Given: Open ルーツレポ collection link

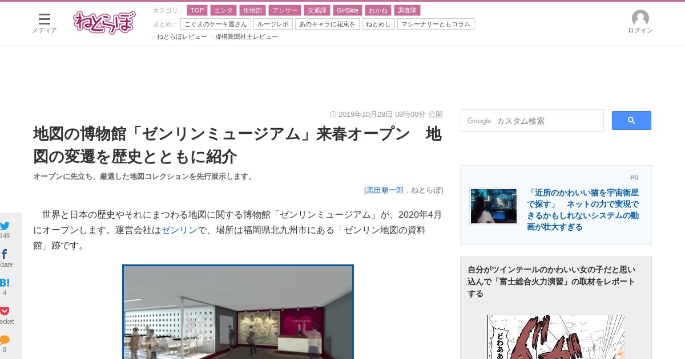Looking at the screenshot, I should coord(273,24).
